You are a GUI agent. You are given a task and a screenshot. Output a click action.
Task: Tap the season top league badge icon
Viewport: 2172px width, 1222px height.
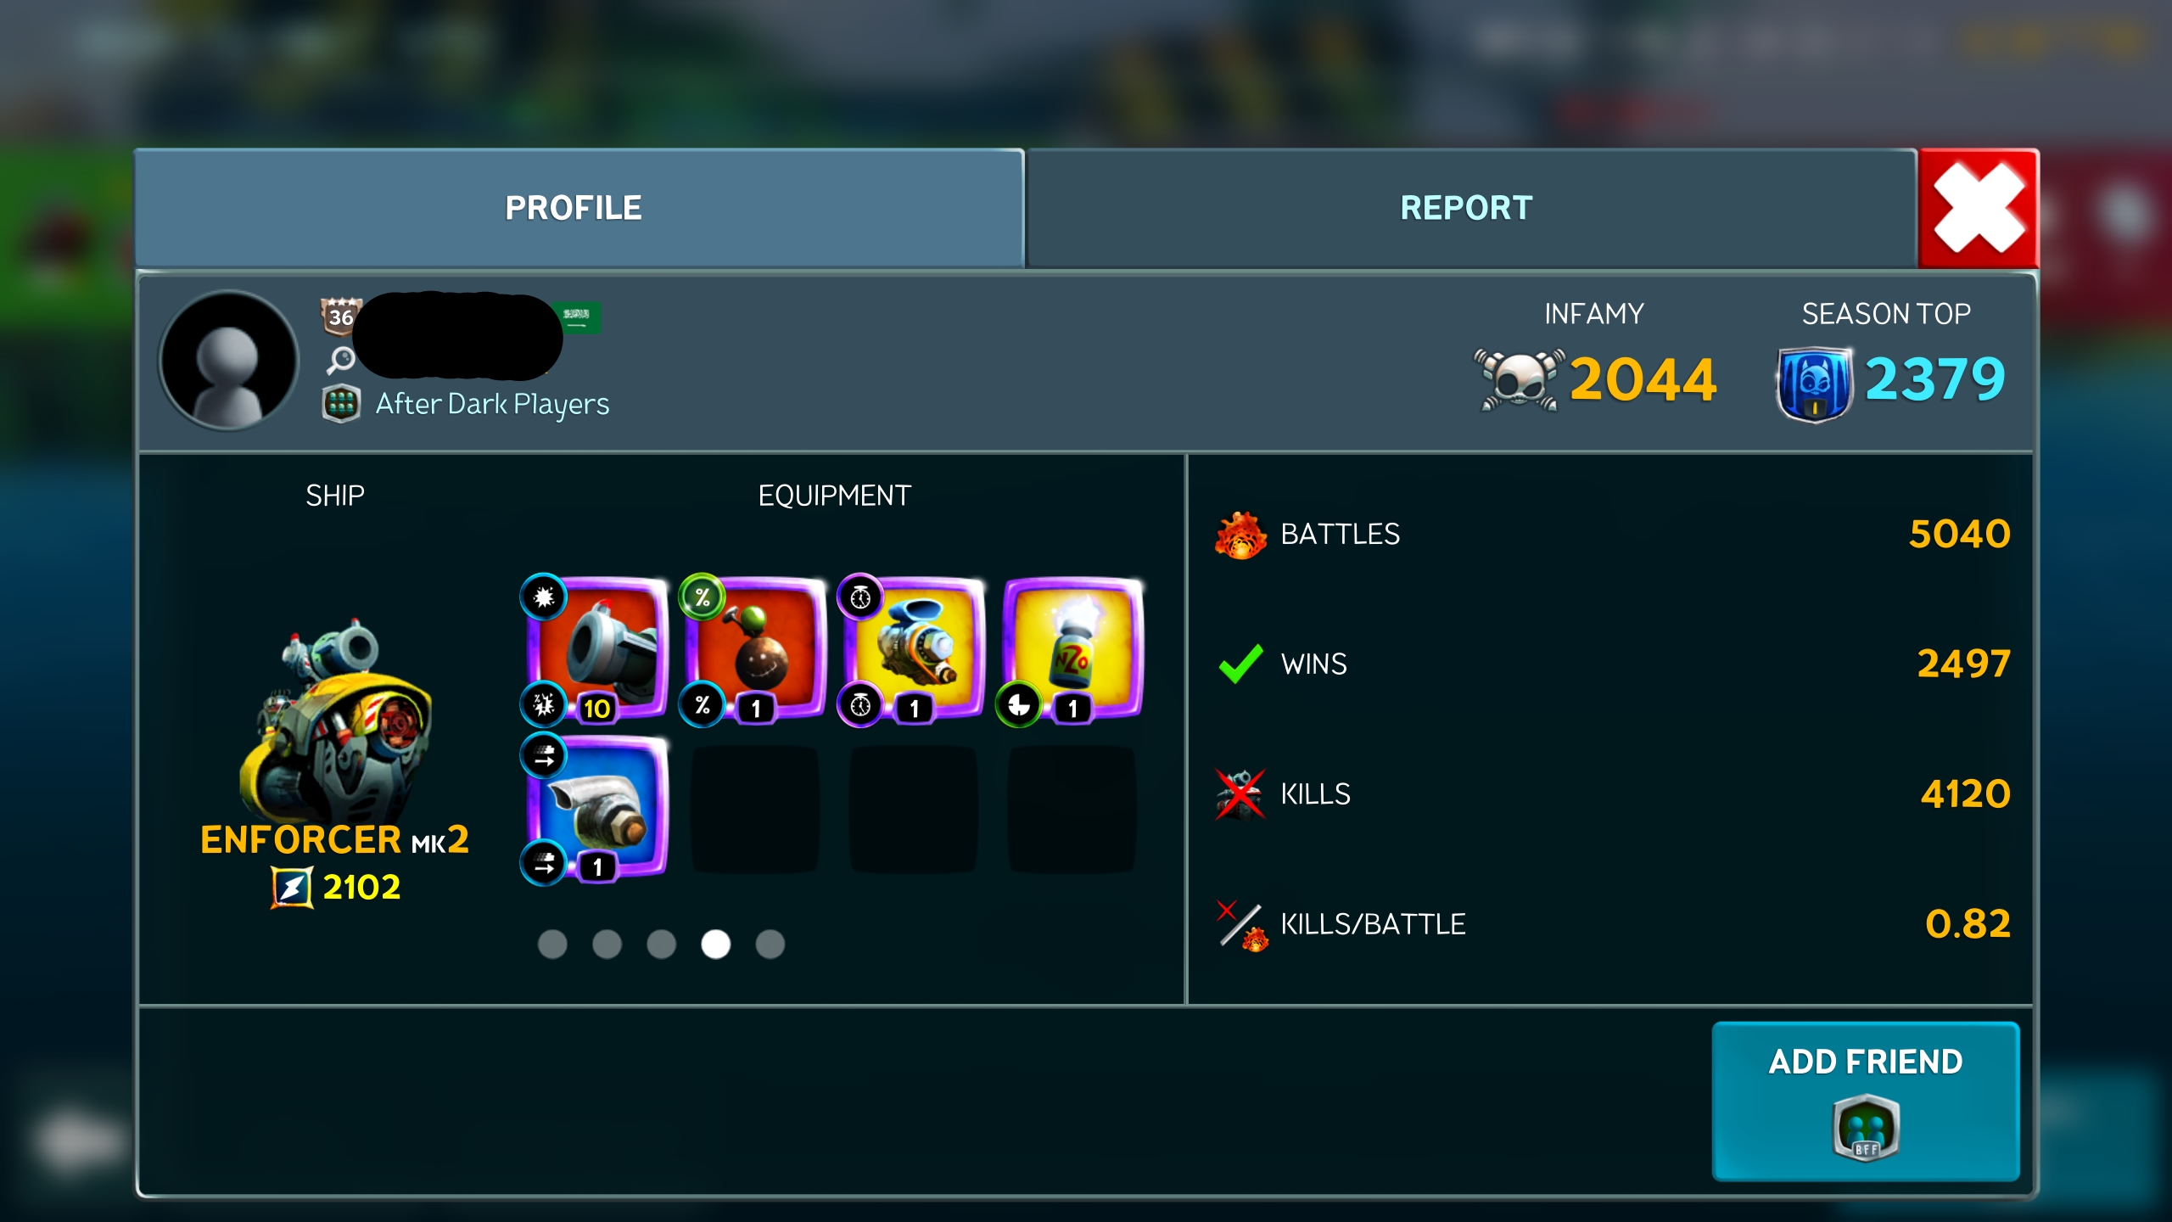[1814, 384]
